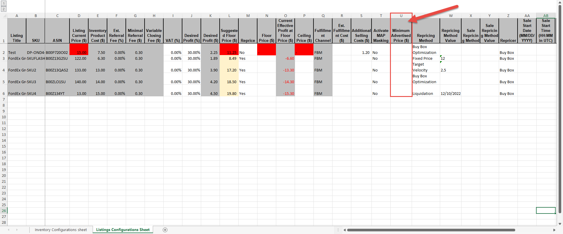Click horizontal scrollbar left arrow
Viewport: 563px width, 234px height.
(x=345, y=230)
